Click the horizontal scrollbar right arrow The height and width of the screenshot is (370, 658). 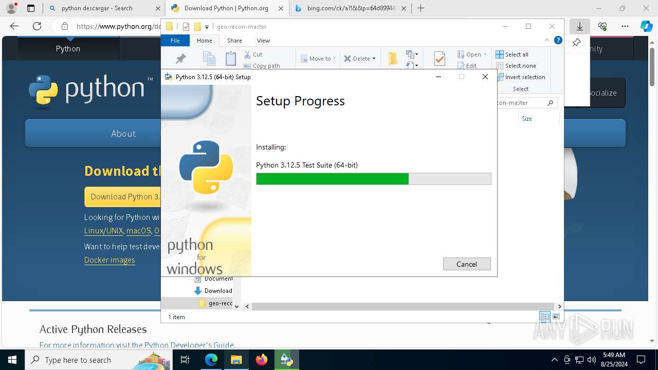(559, 306)
